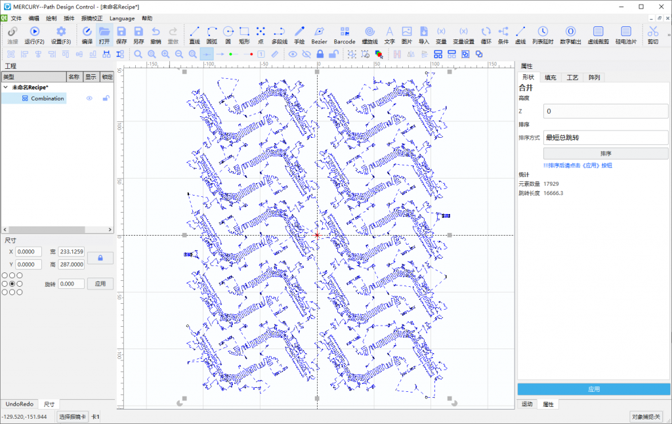This screenshot has width=672, height=424.
Task: Click the 剪切 scissors icon
Action: tap(653, 32)
